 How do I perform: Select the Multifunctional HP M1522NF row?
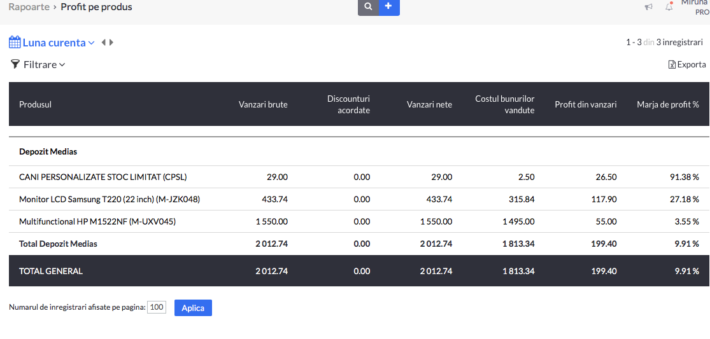pyautogui.click(x=359, y=221)
